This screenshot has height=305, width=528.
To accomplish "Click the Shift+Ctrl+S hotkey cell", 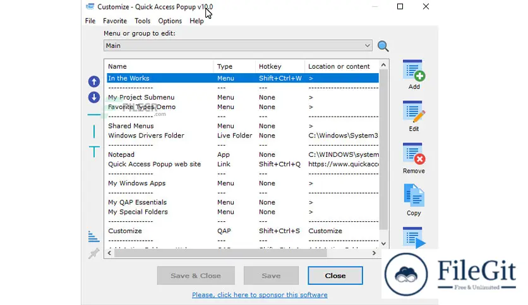I will pos(279,231).
